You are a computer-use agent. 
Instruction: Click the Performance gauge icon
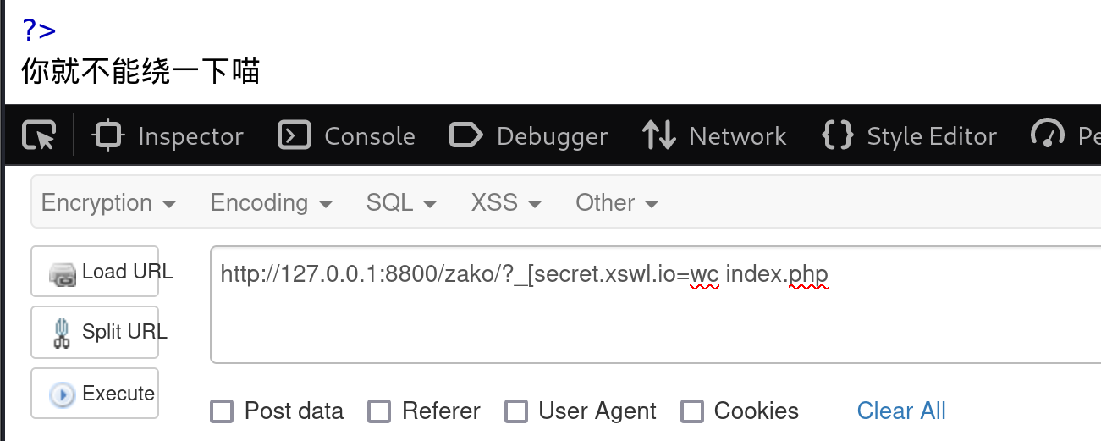1048,135
